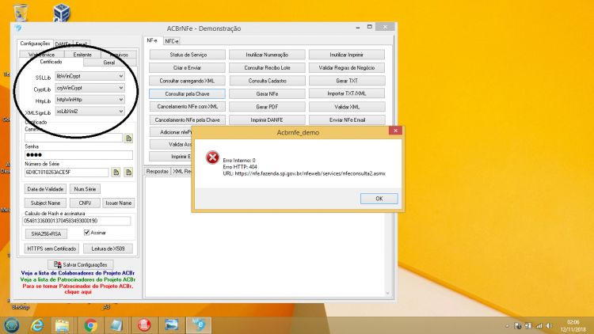Click Leitura de X509 button
Viewport: 594px width, 334px height.
[x=109, y=249]
